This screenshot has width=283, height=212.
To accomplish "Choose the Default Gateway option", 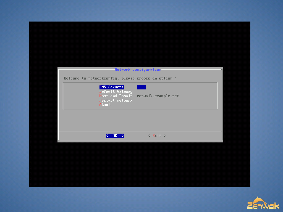I will pyautogui.click(x=116, y=92).
